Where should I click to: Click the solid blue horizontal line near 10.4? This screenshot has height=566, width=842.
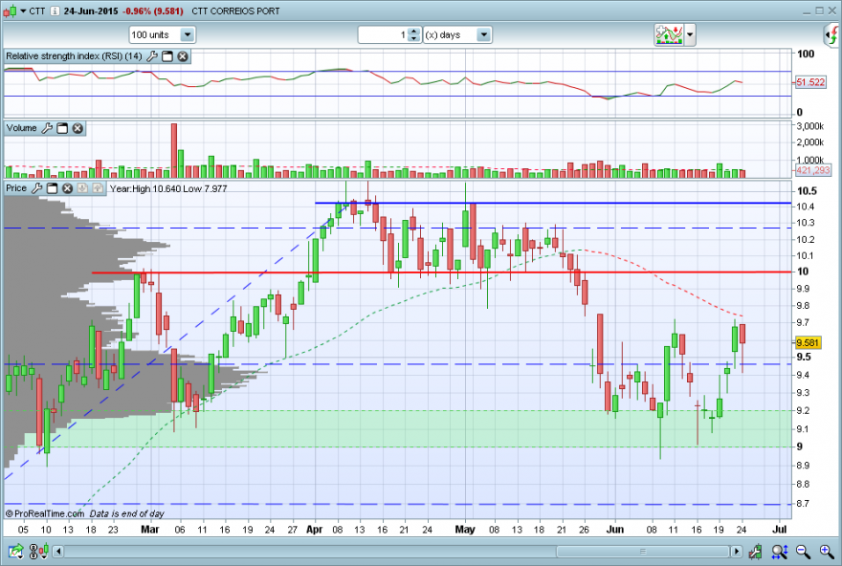[x=553, y=203]
